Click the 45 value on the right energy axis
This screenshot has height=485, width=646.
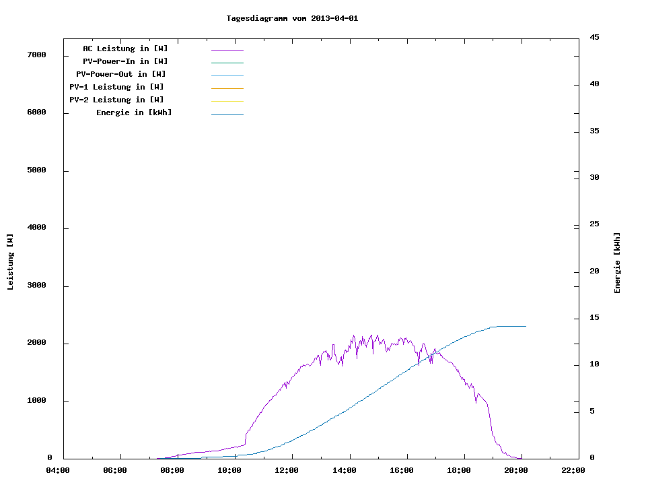click(594, 37)
